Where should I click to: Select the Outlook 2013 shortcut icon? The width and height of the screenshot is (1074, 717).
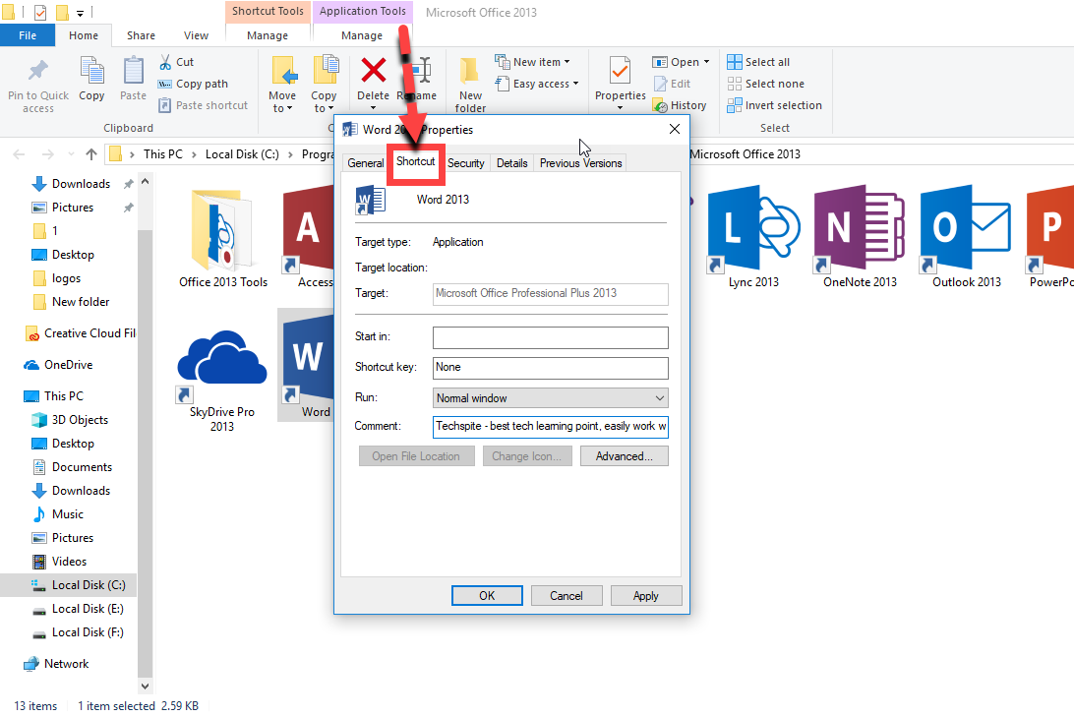click(966, 228)
